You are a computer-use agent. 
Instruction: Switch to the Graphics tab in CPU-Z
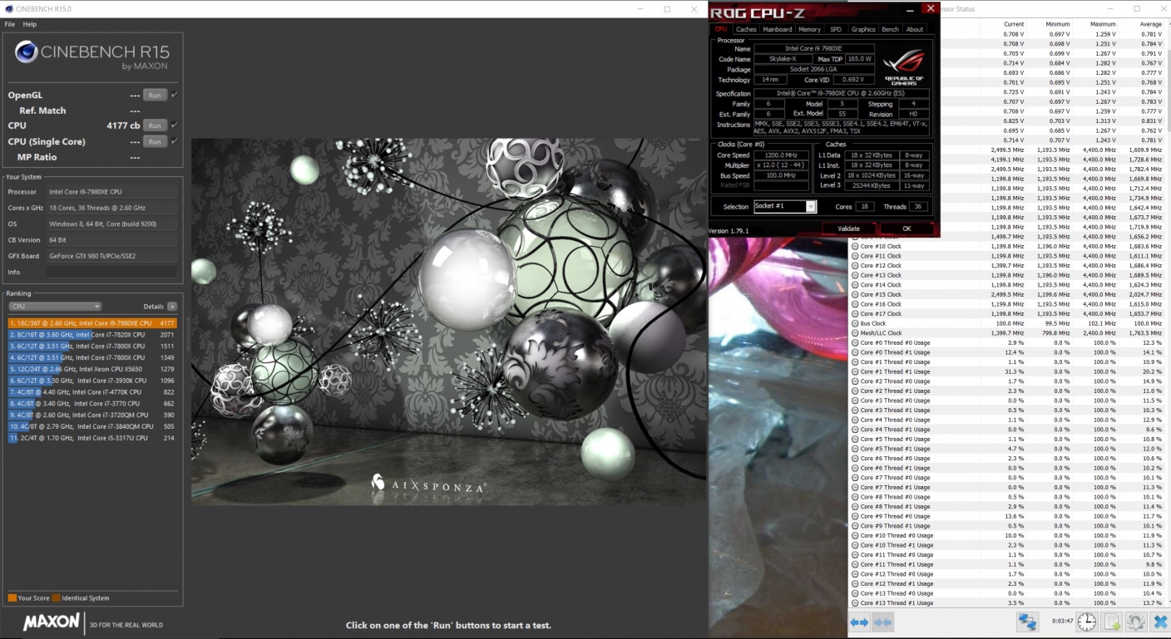pyautogui.click(x=863, y=29)
